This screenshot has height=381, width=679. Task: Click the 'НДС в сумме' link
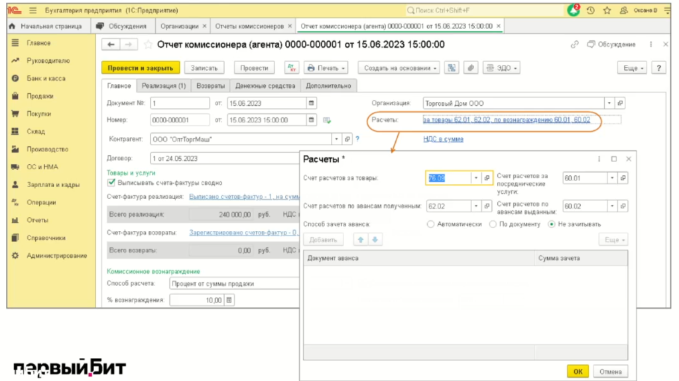443,139
